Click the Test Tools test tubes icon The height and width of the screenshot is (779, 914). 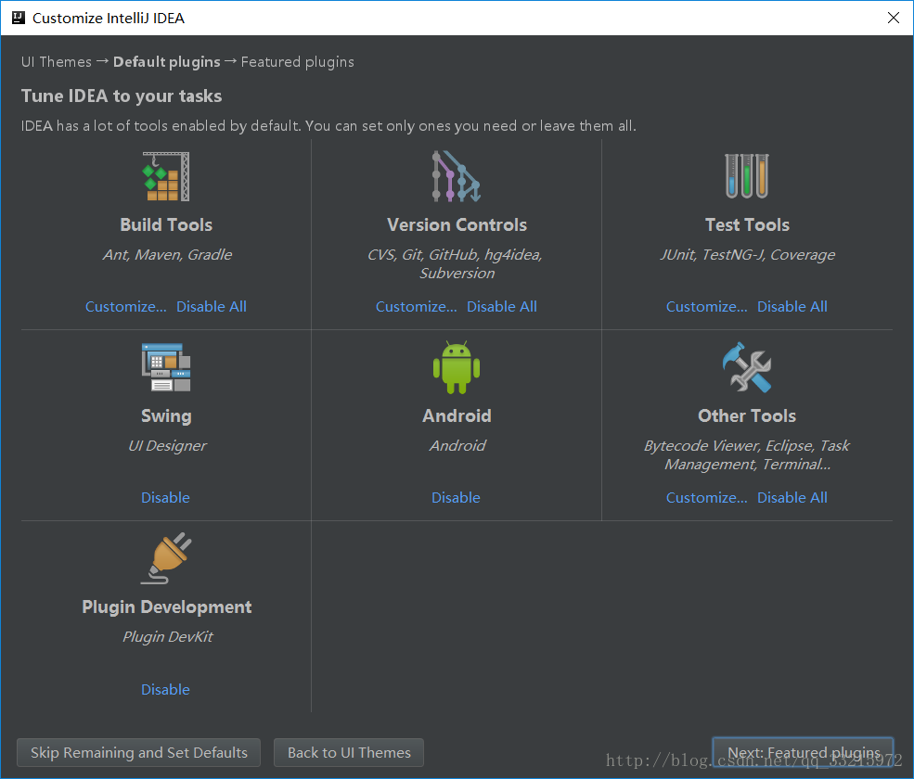[747, 176]
